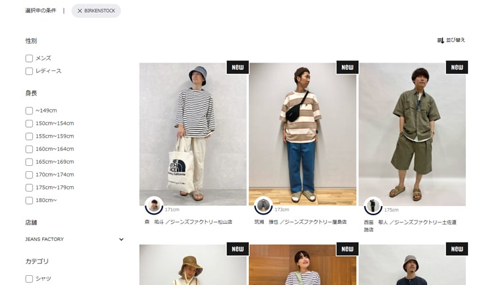The height and width of the screenshot is (285, 495).
Task: Open the 並び替え sort icon
Action: coord(440,40)
